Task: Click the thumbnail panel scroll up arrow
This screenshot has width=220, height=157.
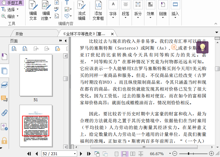Action: click(66, 56)
